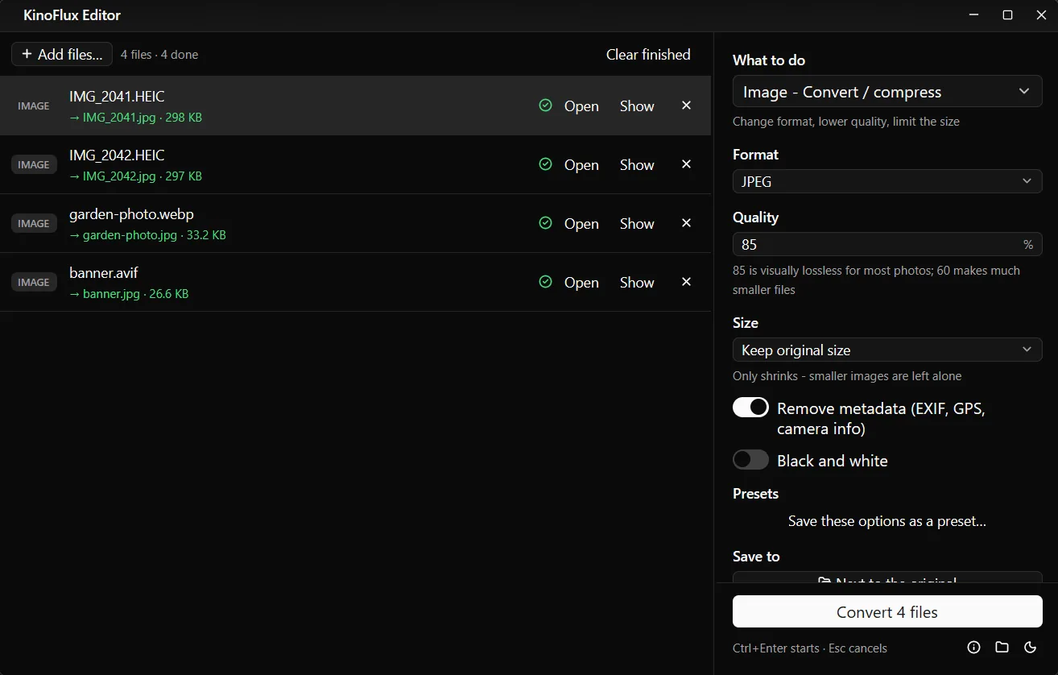
Task: Select the banner.avif file name
Action: 104,273
